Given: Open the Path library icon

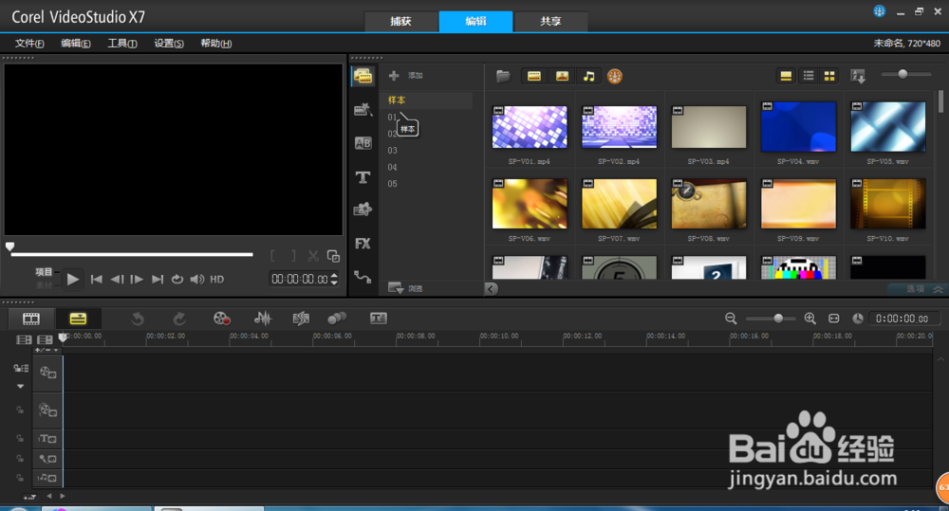Looking at the screenshot, I should pyautogui.click(x=363, y=277).
